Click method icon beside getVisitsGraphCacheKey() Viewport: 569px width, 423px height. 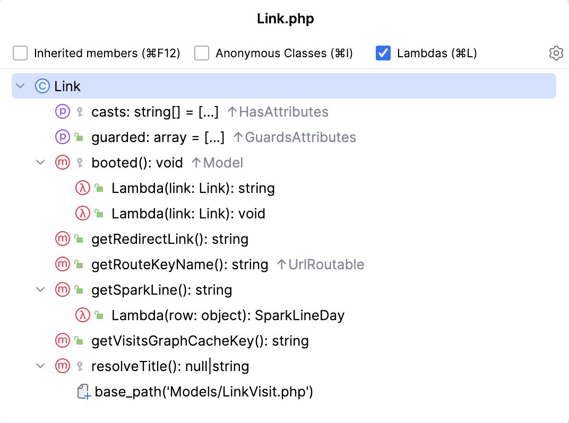pyautogui.click(x=63, y=341)
